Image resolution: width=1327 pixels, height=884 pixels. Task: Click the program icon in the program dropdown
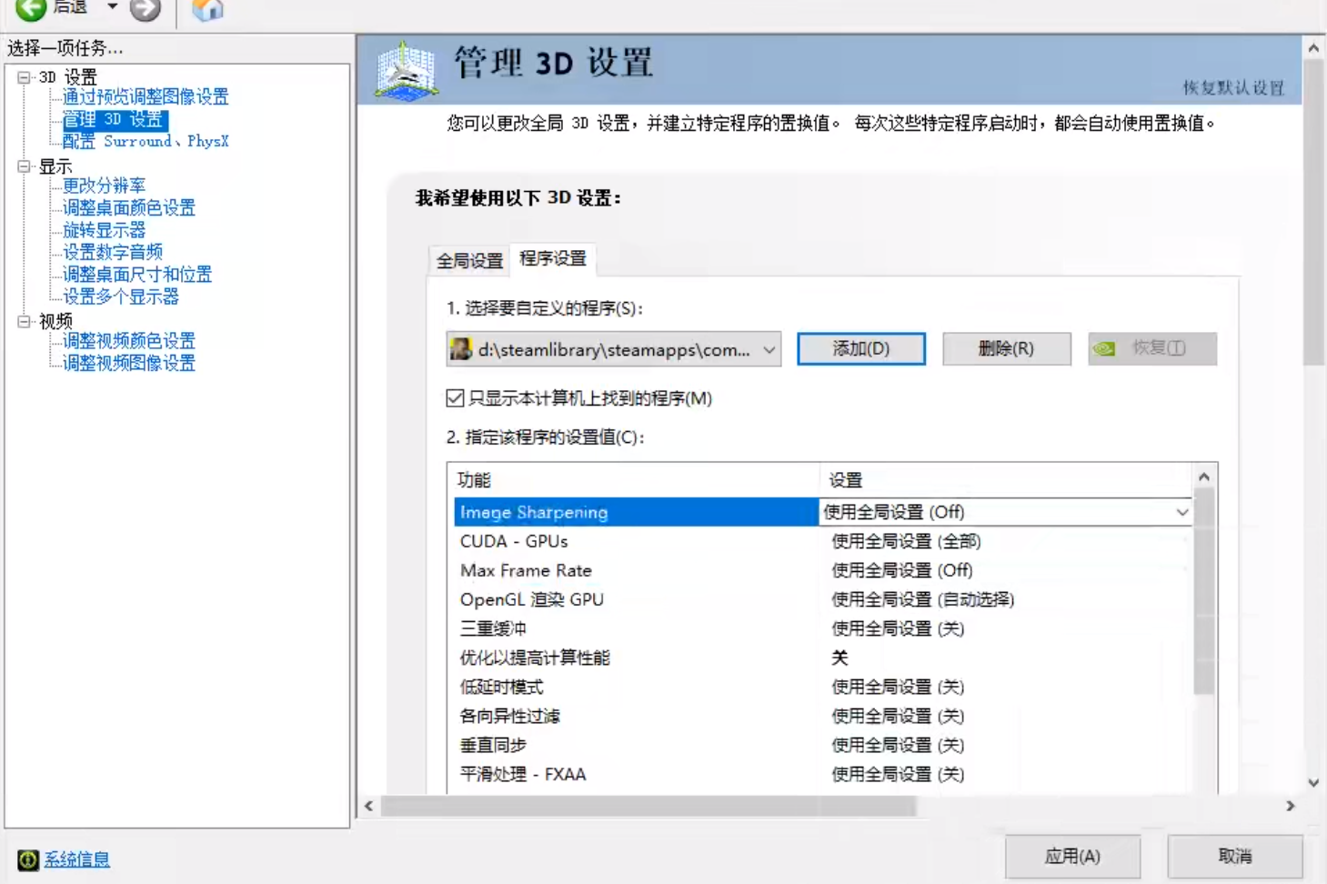[x=462, y=349]
